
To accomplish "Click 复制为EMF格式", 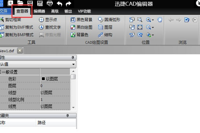I will [17, 27].
